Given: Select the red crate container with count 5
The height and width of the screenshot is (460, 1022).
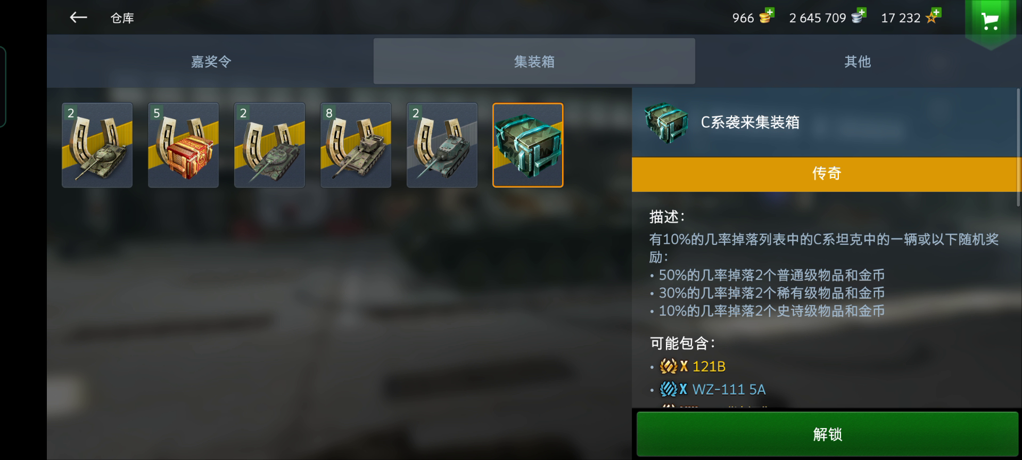Looking at the screenshot, I should pyautogui.click(x=183, y=145).
